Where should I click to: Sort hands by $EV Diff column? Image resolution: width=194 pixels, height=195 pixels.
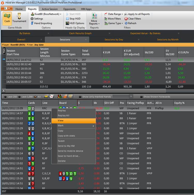tap(111, 103)
